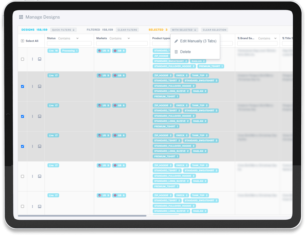Click the plus icon beside Select All
The height and width of the screenshot is (235, 305).
(x=22, y=41)
